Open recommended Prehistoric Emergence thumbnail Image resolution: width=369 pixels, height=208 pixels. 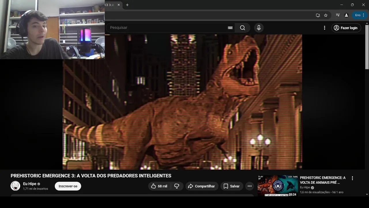[x=278, y=185]
